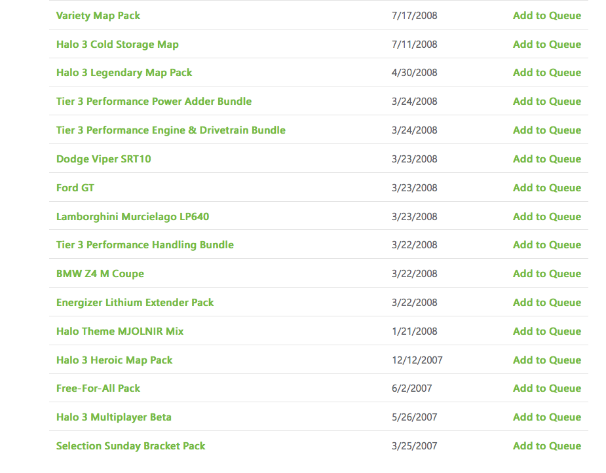This screenshot has height=473, width=606.
Task: Select the date 7/11/2008
Action: (x=414, y=45)
